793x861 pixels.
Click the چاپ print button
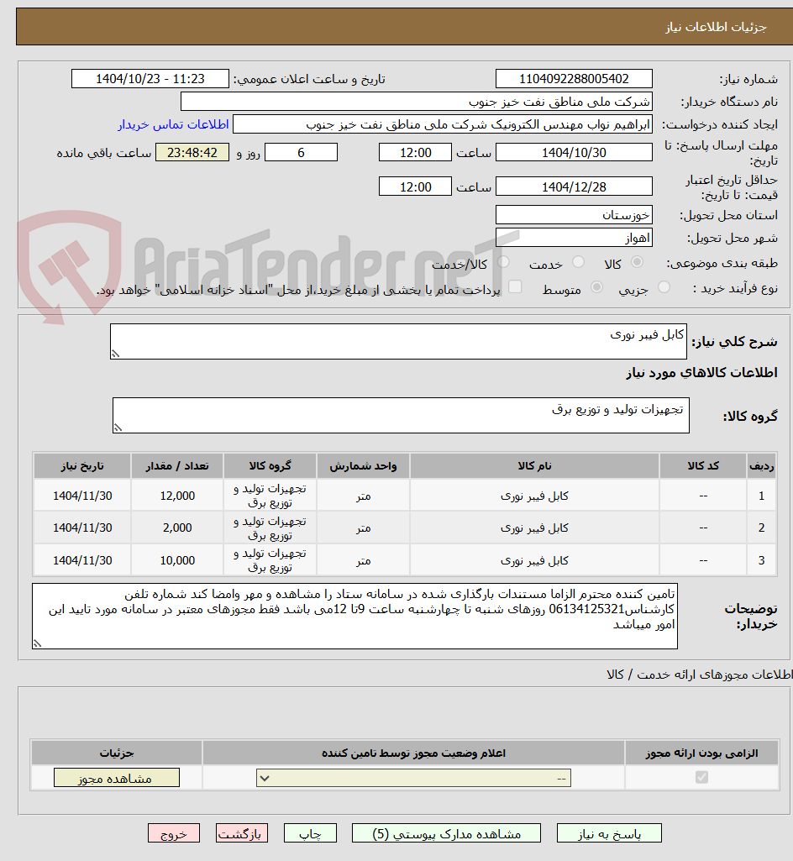pyautogui.click(x=310, y=833)
